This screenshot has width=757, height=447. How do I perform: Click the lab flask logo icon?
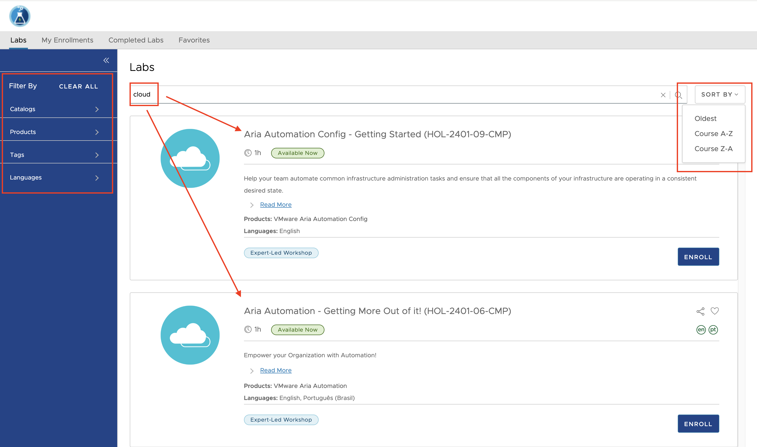(20, 16)
